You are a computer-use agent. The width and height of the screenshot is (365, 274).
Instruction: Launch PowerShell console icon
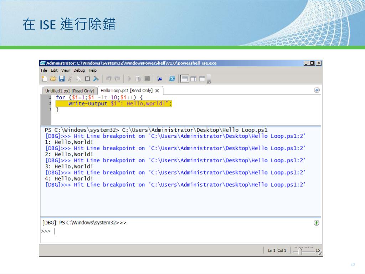pyautogui.click(x=172, y=79)
